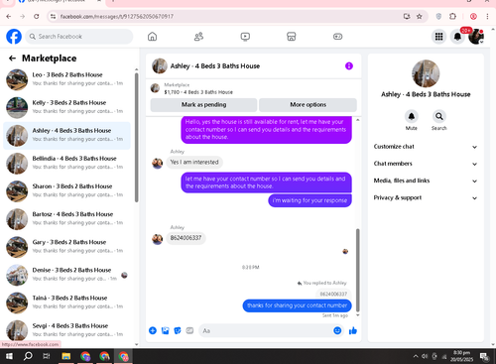Open the Marketplace storefront icon
Screen dimensions: 496x364
[291, 37]
